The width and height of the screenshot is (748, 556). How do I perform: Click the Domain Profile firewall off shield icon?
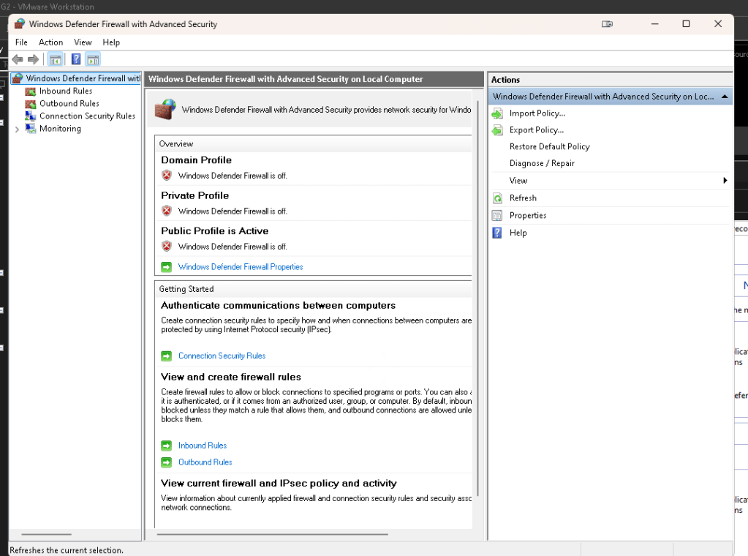pyautogui.click(x=167, y=176)
